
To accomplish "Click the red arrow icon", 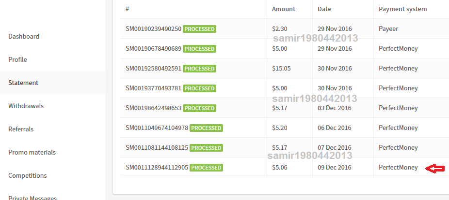I will [435, 169].
